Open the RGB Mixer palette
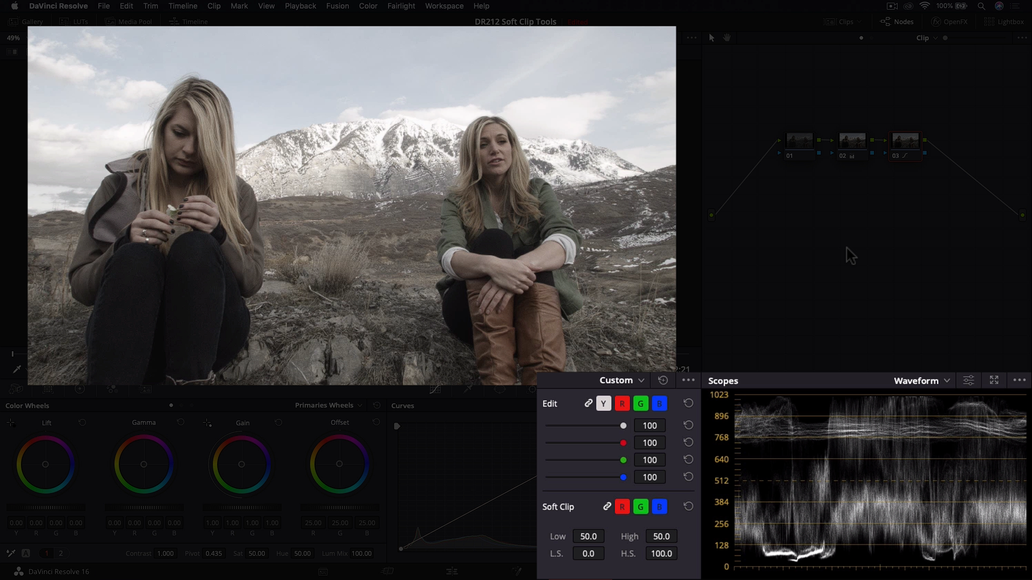Viewport: 1032px width, 580px height. pos(112,389)
